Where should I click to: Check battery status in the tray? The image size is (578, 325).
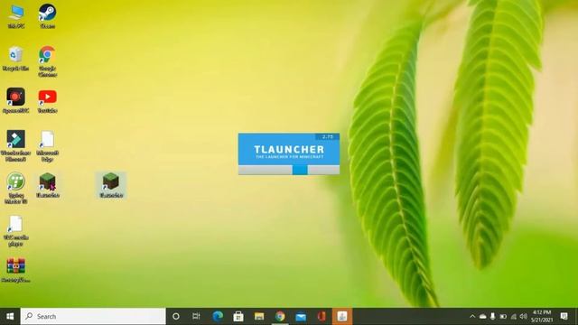(503, 316)
